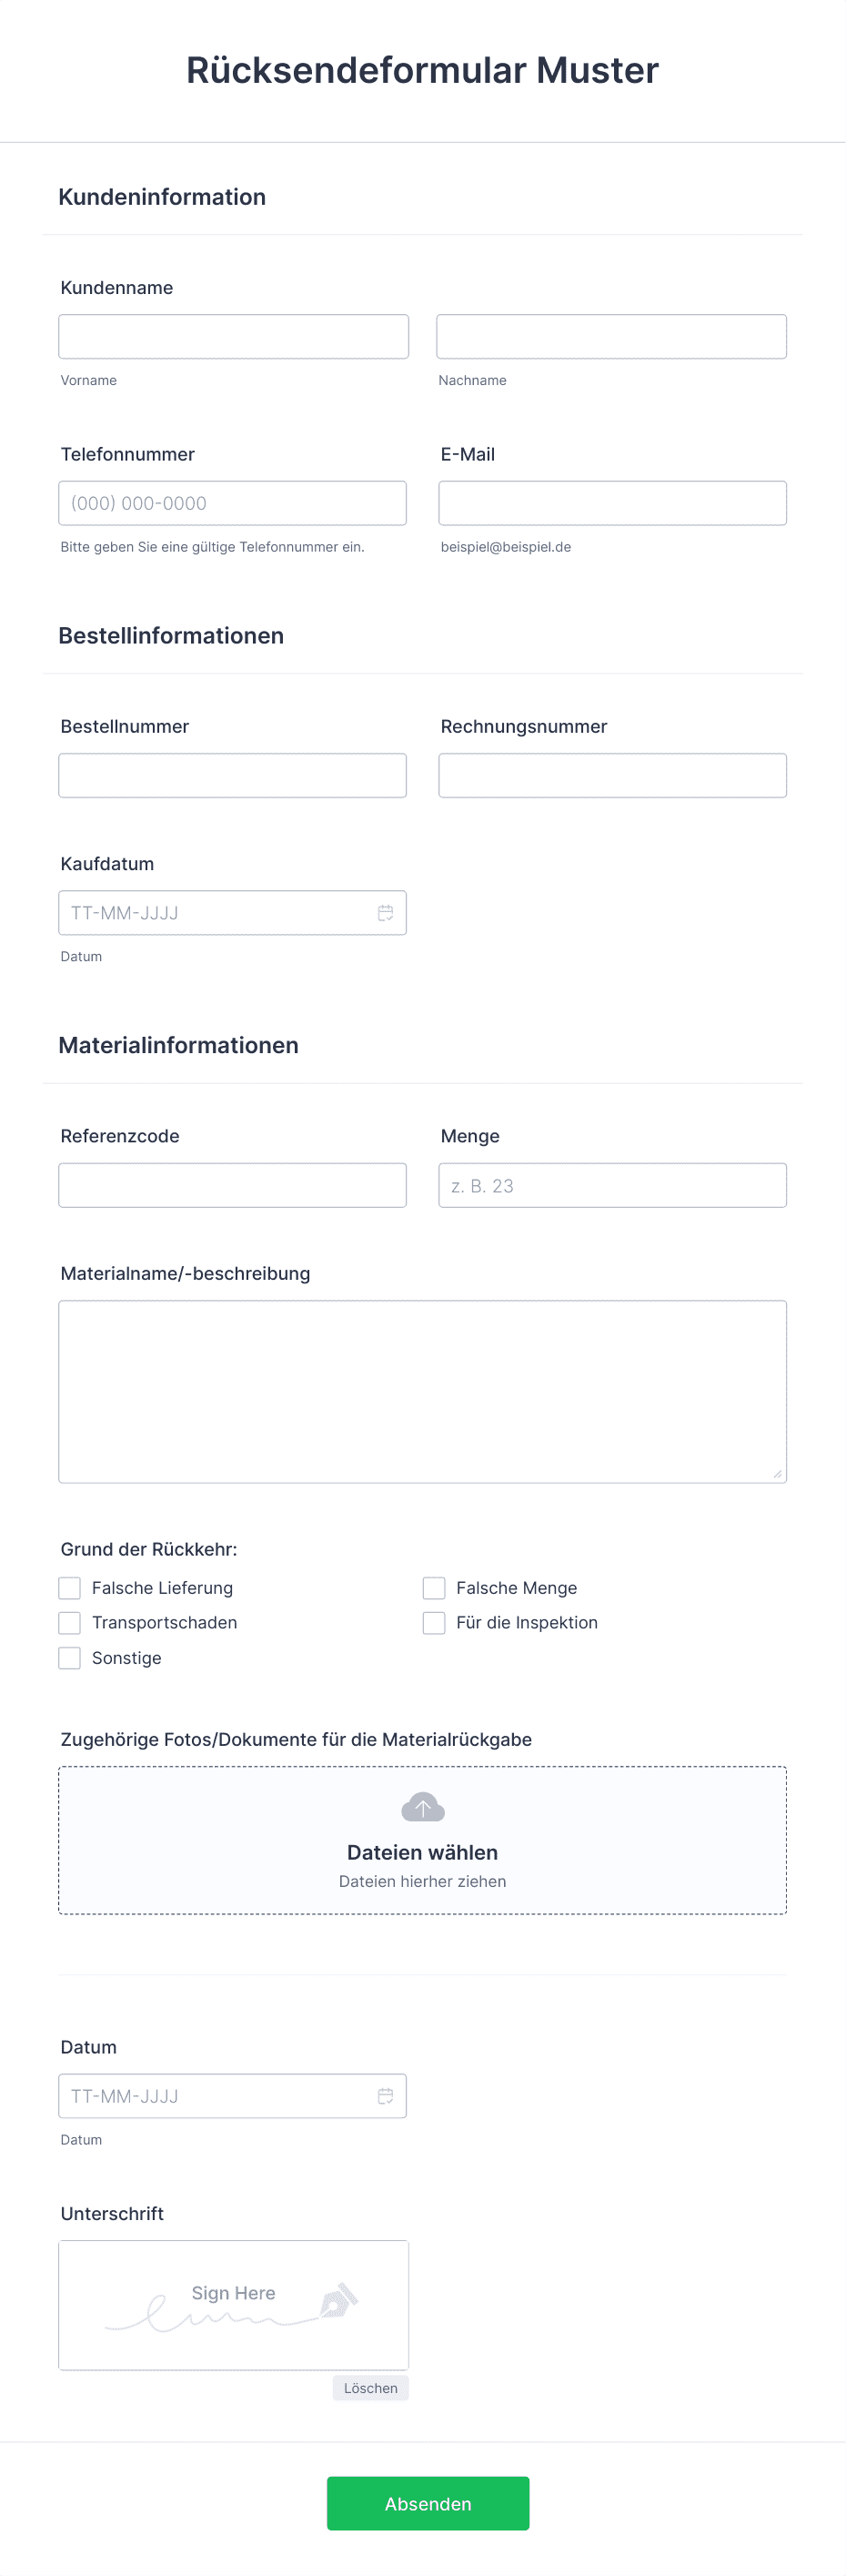
Task: Click the Materialname/-beschreibung text area
Action: point(422,1391)
